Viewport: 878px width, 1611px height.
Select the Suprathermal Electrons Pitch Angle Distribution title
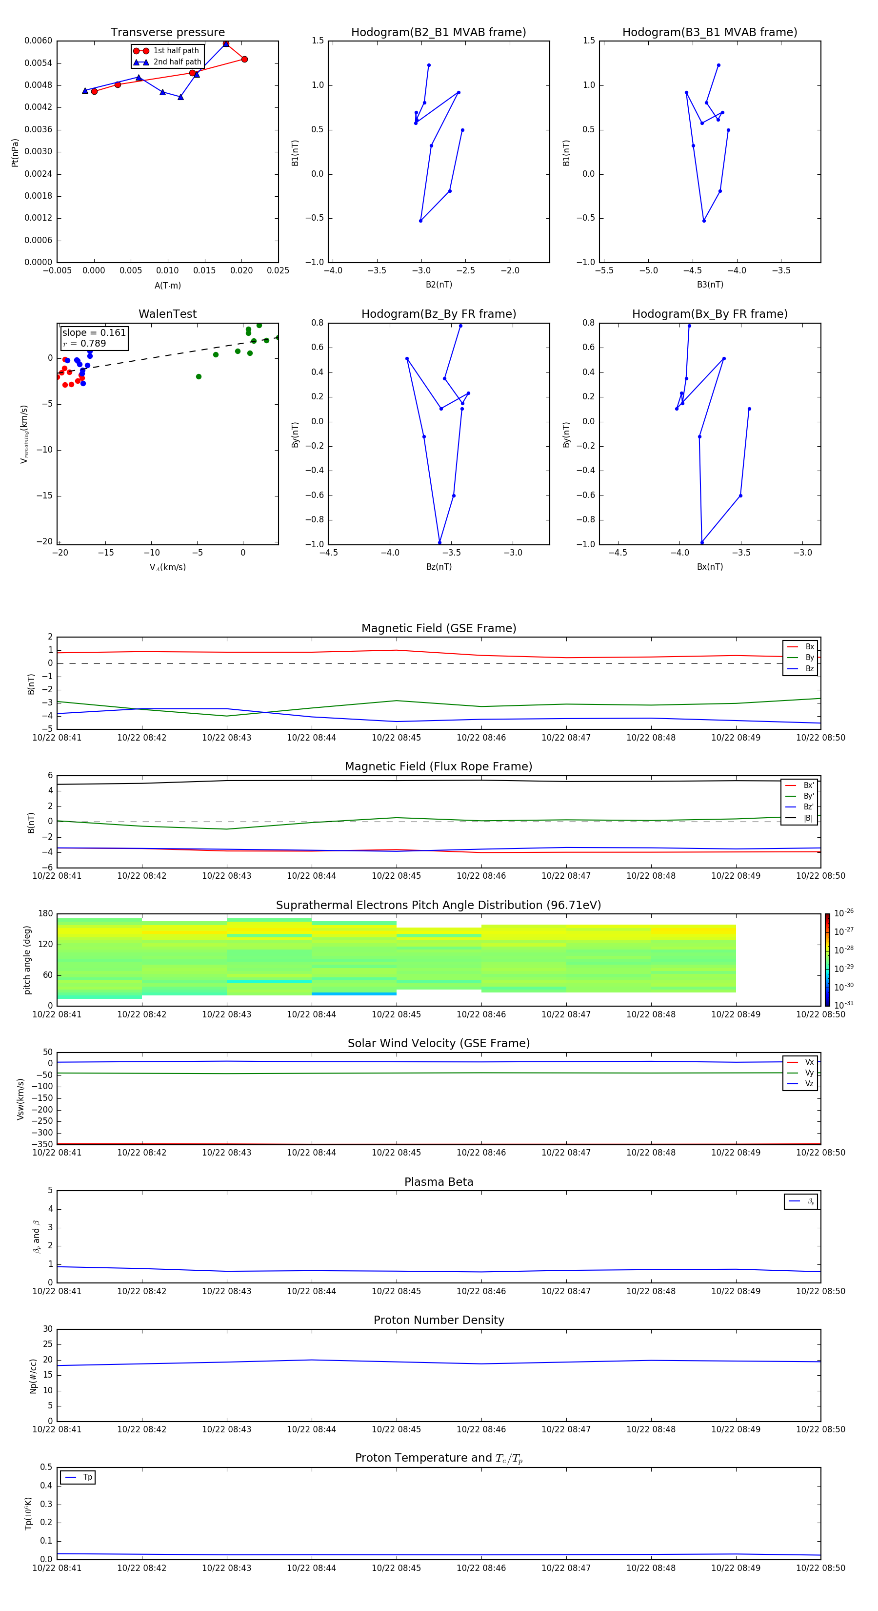click(439, 906)
